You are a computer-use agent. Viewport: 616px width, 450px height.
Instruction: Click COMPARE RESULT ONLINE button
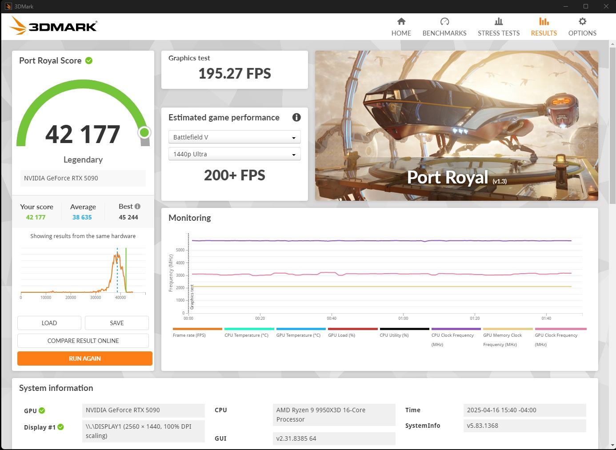[83, 341]
